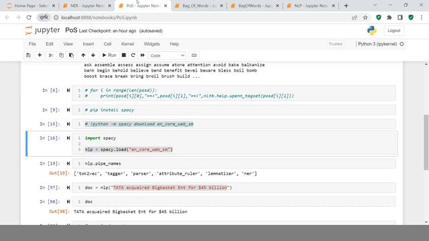Open the browser three-dot menu

point(422,17)
